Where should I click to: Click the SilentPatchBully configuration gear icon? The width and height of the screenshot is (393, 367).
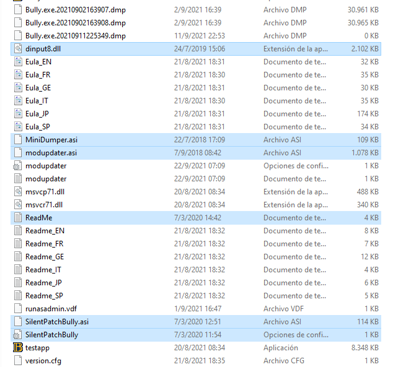click(17, 335)
